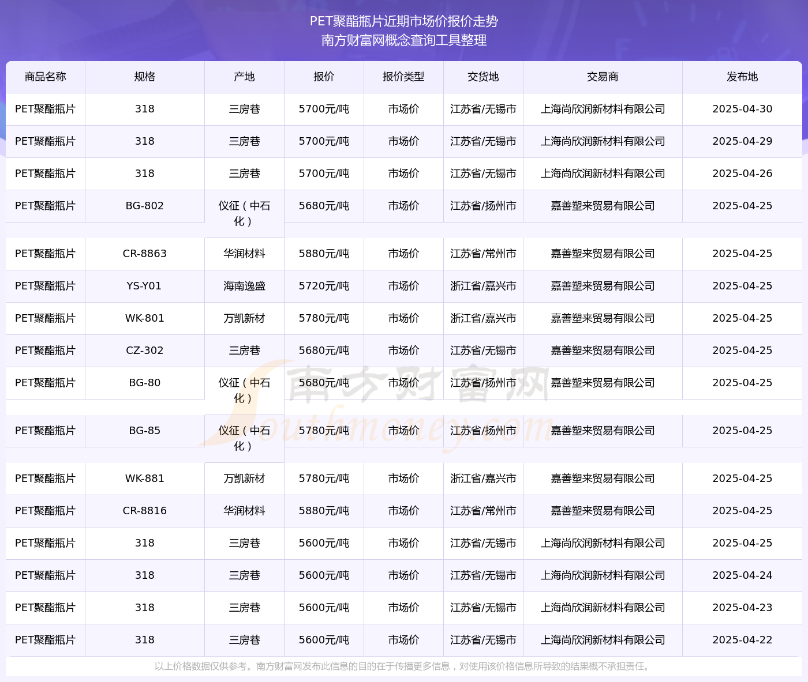808x682 pixels.
Task: Click the spec cell CR-8816
Action: click(x=145, y=511)
